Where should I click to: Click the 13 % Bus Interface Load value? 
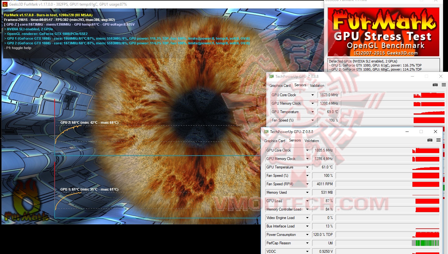(x=323, y=226)
